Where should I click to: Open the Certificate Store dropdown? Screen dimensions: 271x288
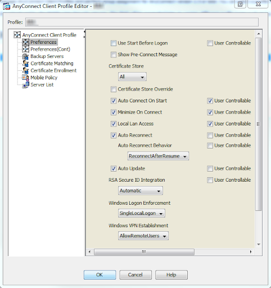[132, 76]
